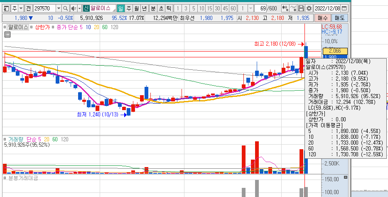Image resolution: width=388 pixels, height=197 pixels.
Task: Click the volume value 5,910,926 in info bar
Action: point(92,18)
